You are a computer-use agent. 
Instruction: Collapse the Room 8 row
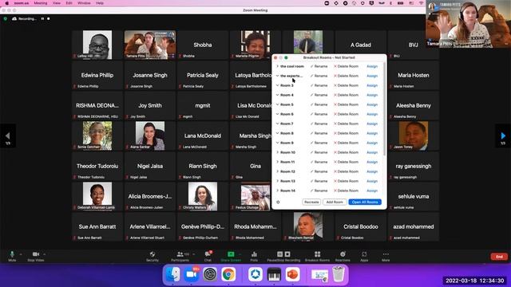[277, 133]
